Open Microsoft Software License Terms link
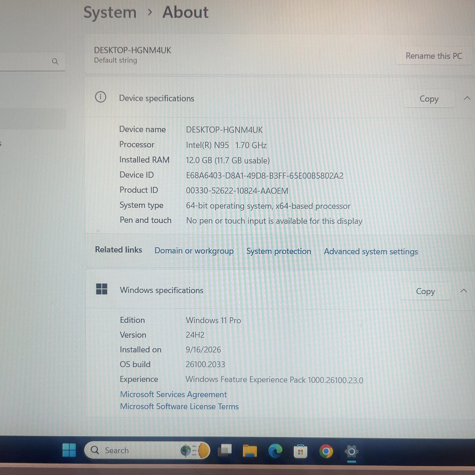This screenshot has height=475, width=475. [179, 407]
